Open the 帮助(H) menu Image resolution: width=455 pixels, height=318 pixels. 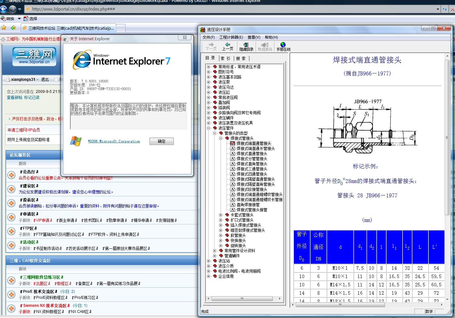[x=271, y=37]
